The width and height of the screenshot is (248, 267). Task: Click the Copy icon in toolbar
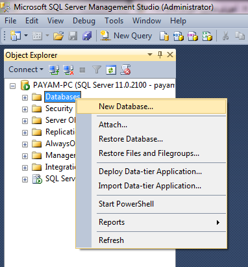pos(240,36)
